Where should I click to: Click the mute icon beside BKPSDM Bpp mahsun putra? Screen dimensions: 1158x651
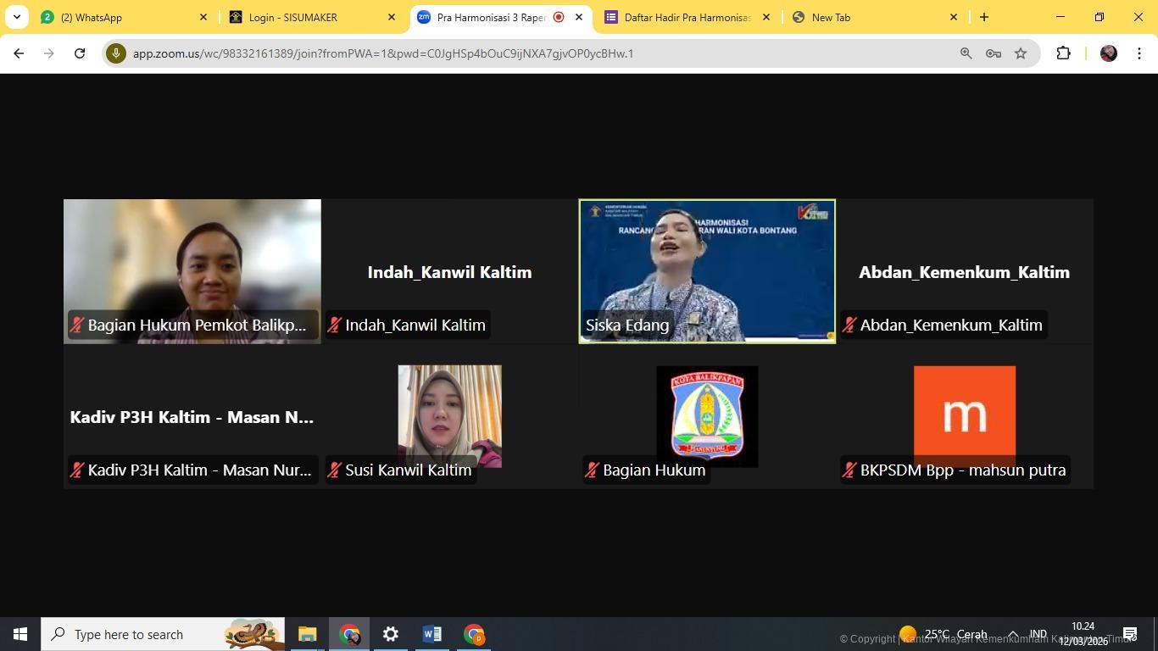click(849, 470)
